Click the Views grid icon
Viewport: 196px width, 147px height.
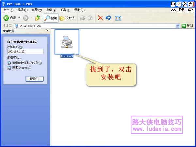(118, 18)
